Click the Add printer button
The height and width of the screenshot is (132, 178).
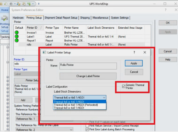coord(23,100)
